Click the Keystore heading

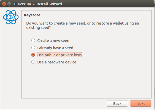(32, 15)
